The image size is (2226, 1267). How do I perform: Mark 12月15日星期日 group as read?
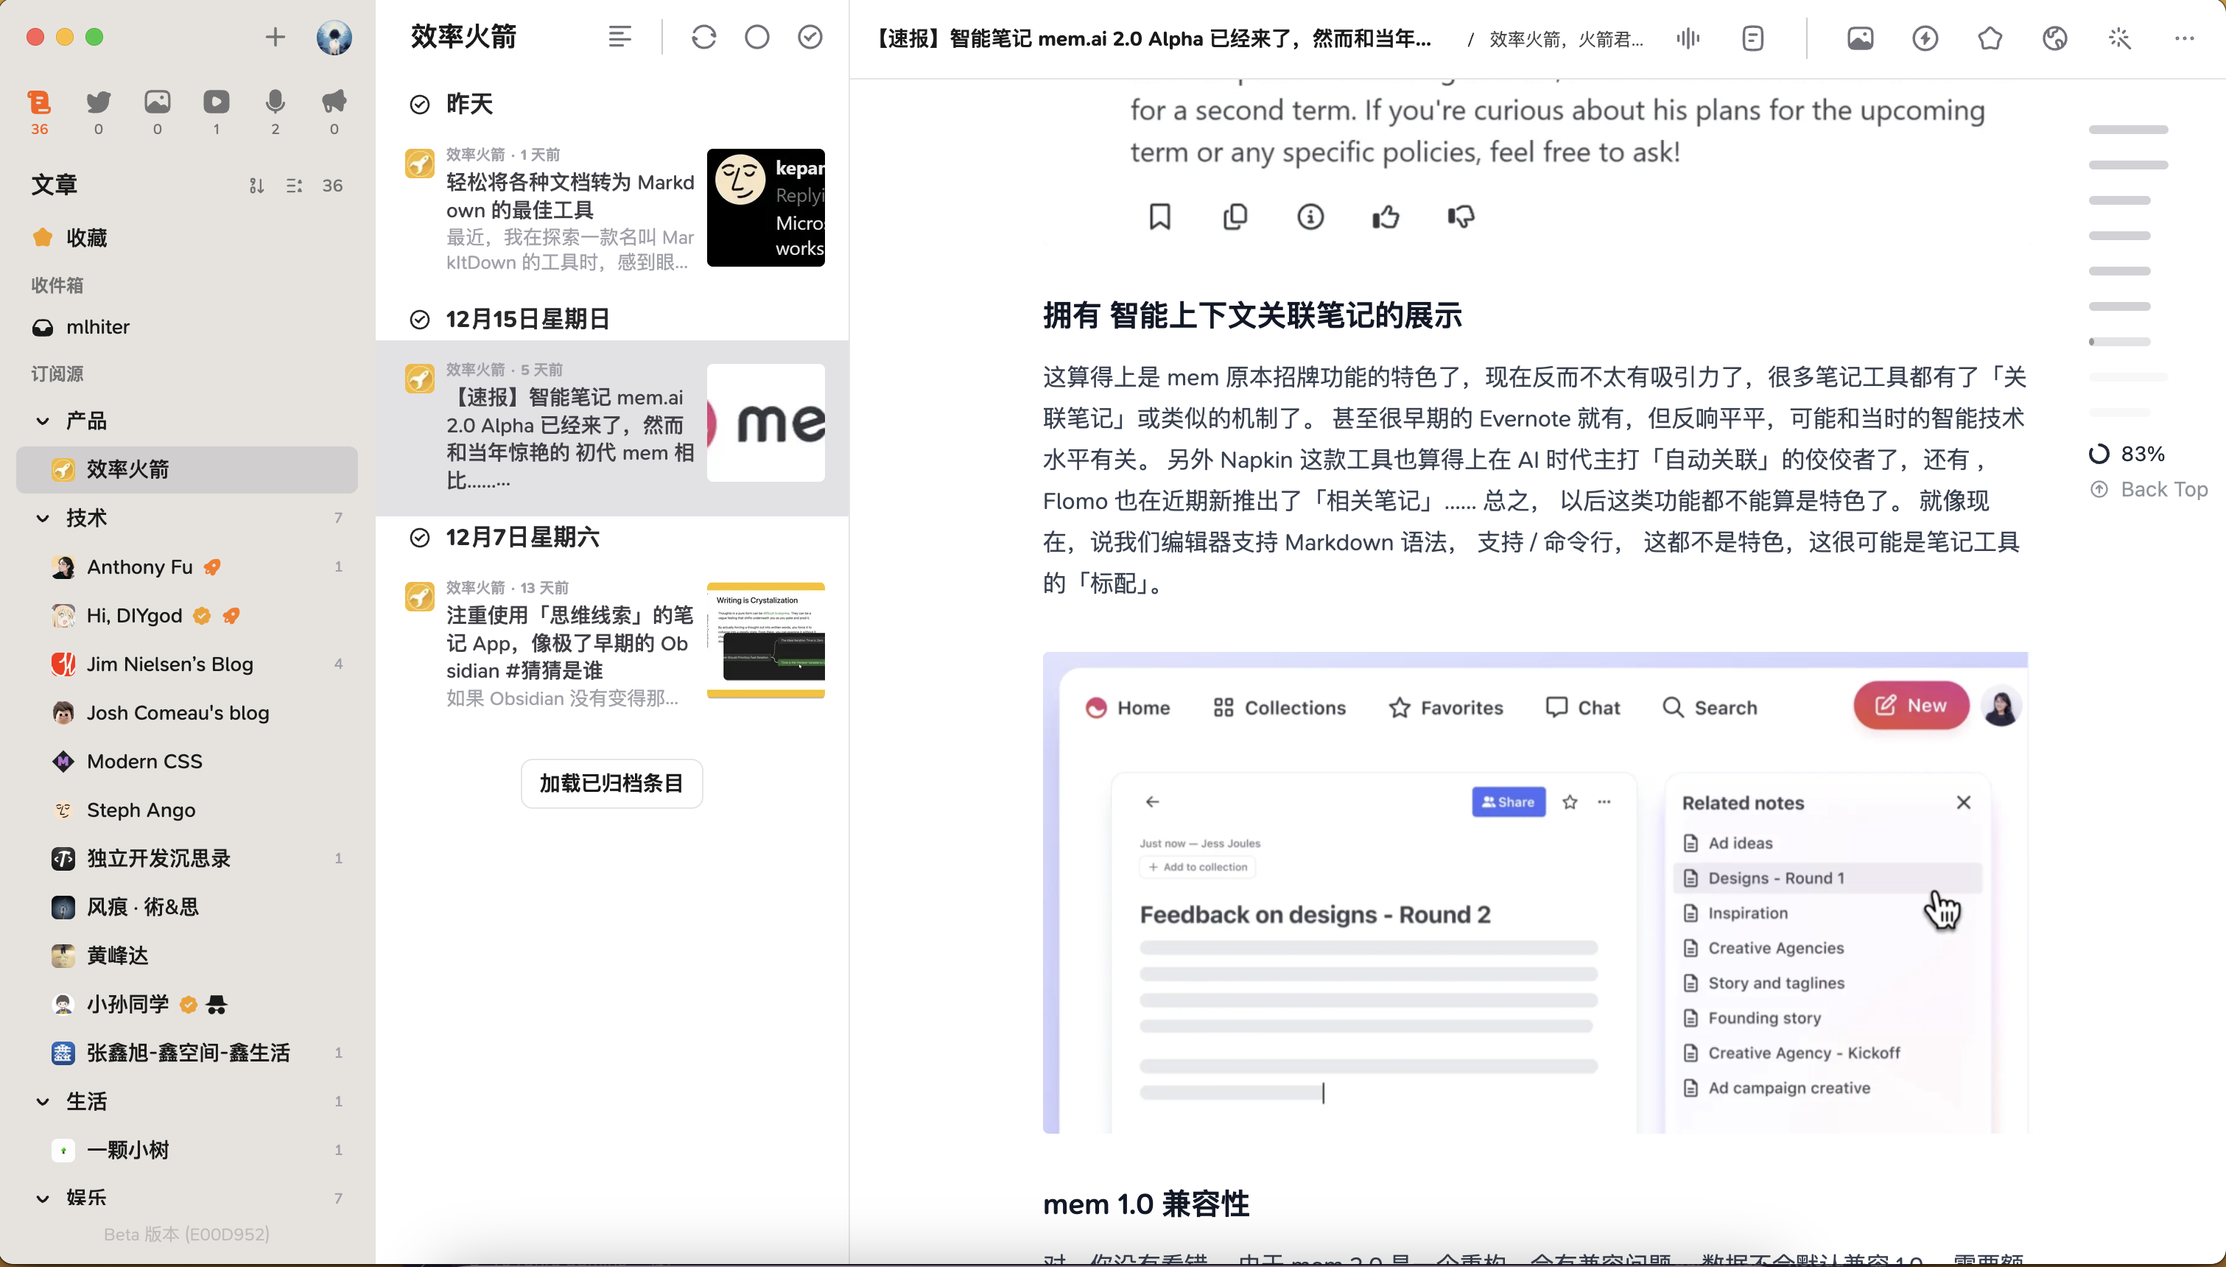click(x=419, y=320)
